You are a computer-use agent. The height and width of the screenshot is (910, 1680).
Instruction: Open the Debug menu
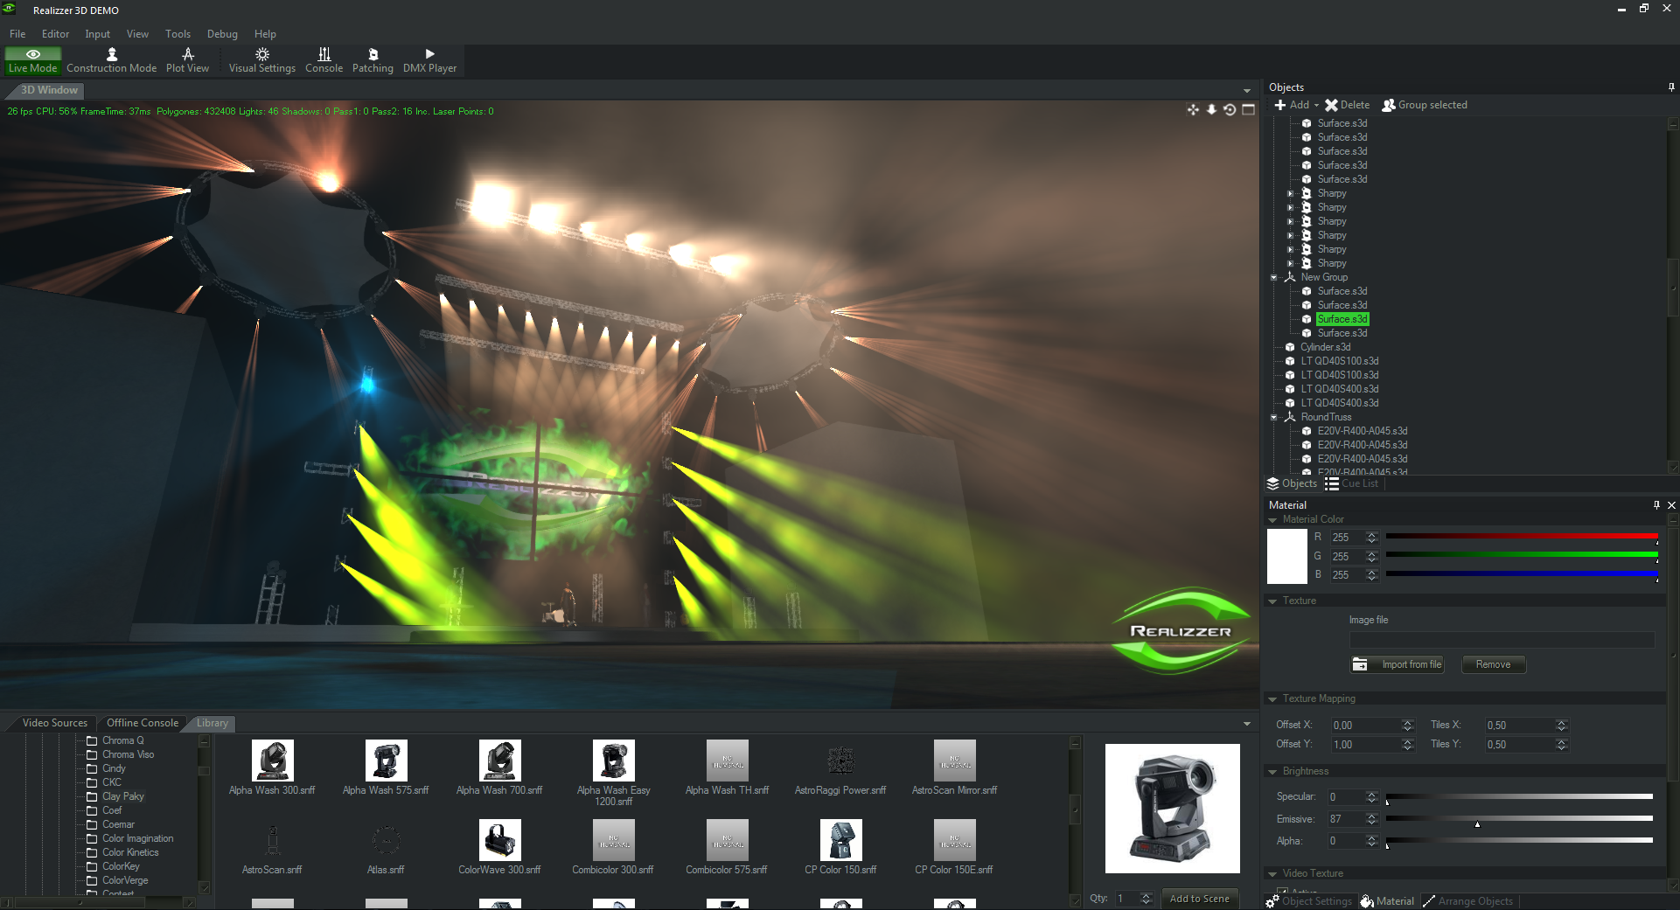point(222,34)
